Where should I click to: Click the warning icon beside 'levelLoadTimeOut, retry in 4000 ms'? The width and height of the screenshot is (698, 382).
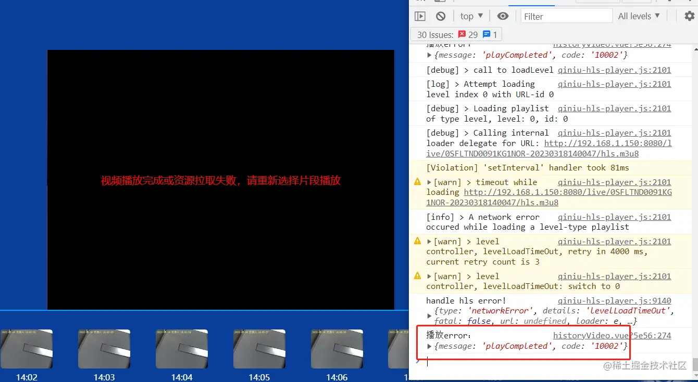point(417,241)
